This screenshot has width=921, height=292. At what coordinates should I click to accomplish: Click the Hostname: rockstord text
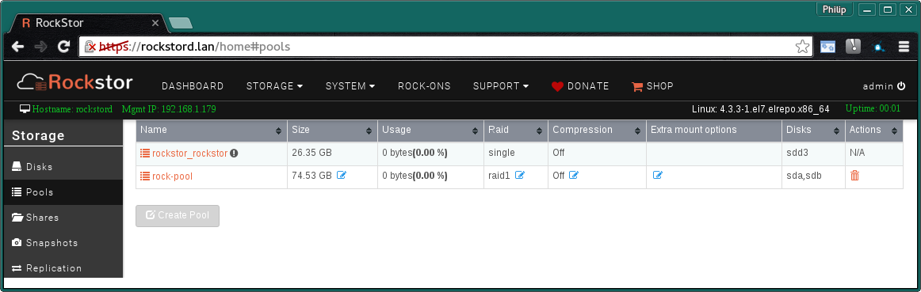(x=72, y=109)
